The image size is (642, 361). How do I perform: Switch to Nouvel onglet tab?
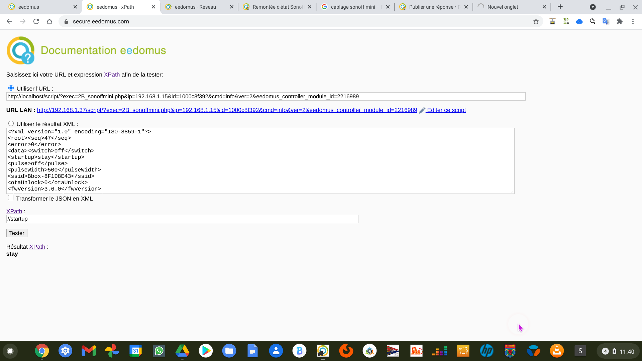tap(512, 7)
